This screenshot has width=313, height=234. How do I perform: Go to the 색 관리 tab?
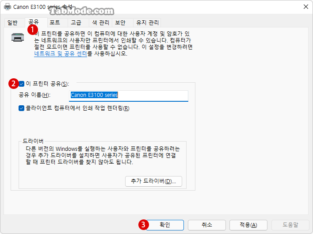point(101,23)
